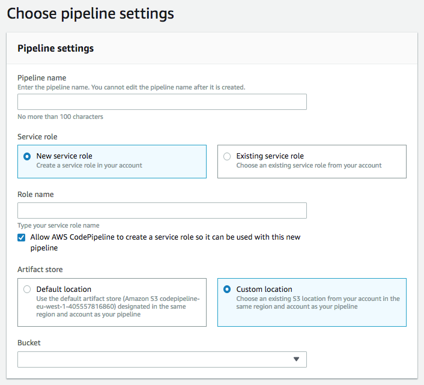Select the Custom location radio button
The width and height of the screenshot is (424, 385).
coord(227,290)
